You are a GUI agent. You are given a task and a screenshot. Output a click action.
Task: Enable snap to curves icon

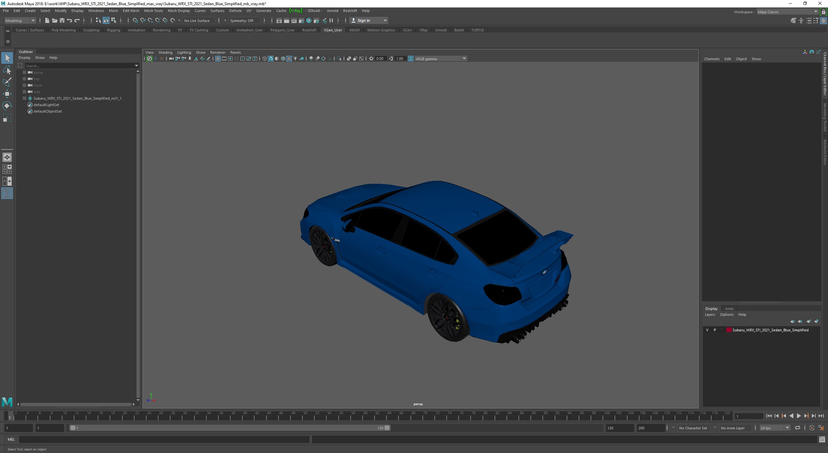pyautogui.click(x=143, y=20)
